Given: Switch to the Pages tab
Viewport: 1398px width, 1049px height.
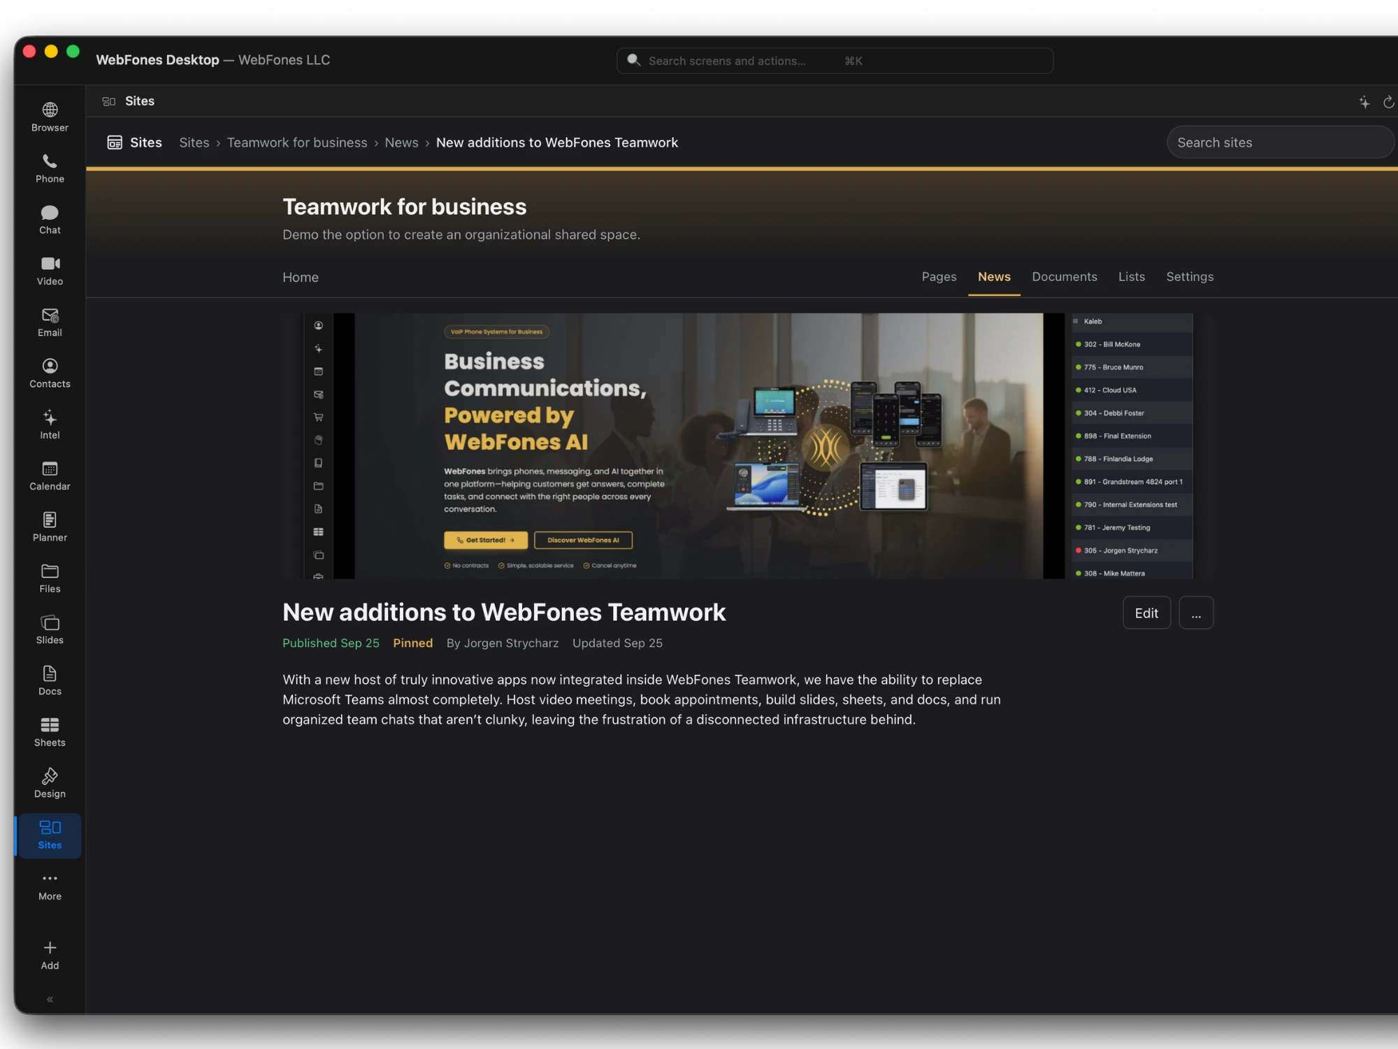Looking at the screenshot, I should 939,277.
